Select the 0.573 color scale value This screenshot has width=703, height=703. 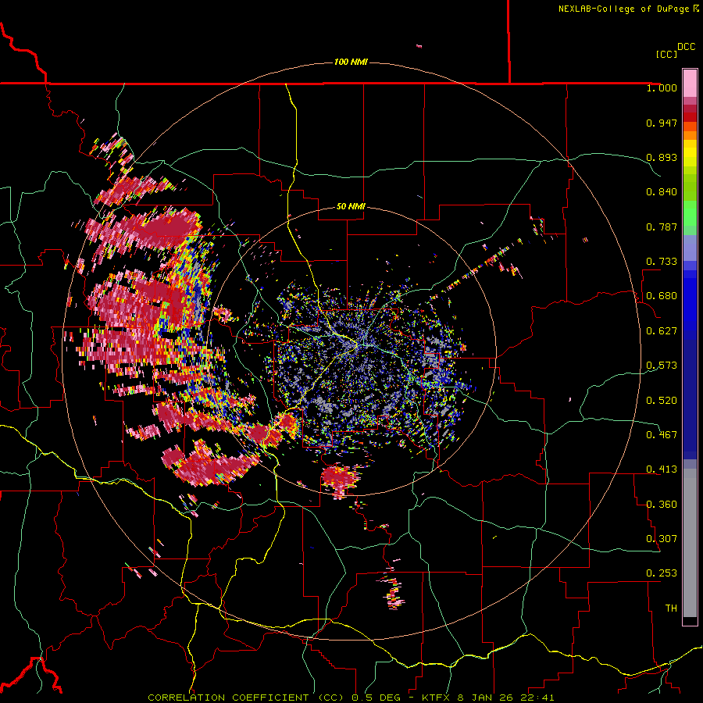tap(662, 366)
